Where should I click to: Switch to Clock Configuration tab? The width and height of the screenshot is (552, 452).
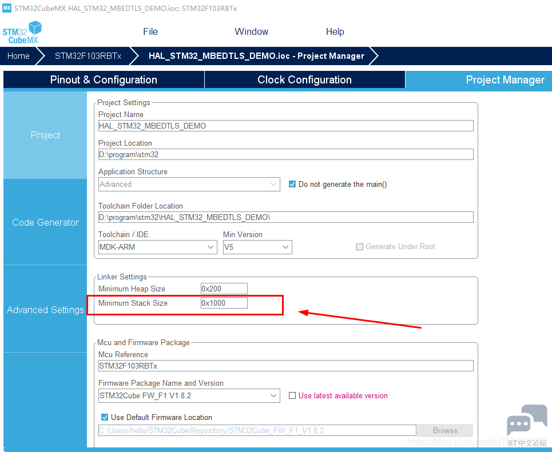pyautogui.click(x=304, y=80)
